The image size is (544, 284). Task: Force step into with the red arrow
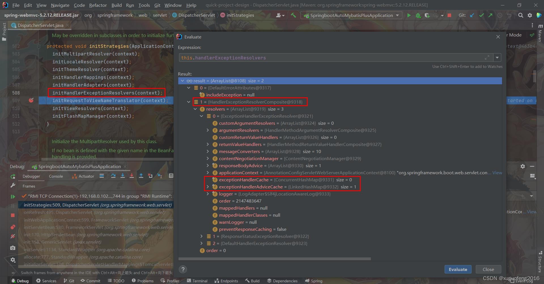(x=132, y=176)
